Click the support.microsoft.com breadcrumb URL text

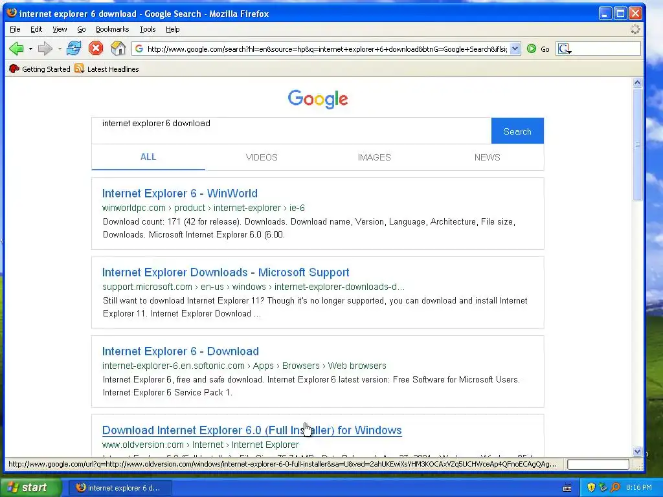coord(253,287)
